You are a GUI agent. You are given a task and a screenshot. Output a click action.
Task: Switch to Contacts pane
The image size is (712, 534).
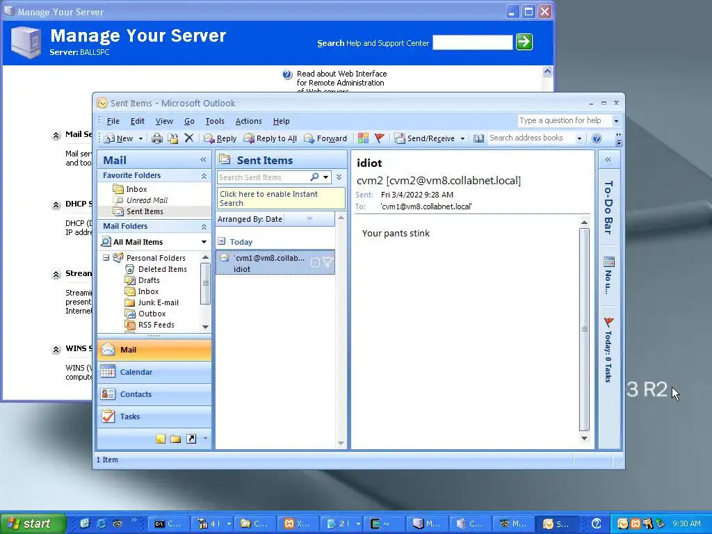point(154,394)
